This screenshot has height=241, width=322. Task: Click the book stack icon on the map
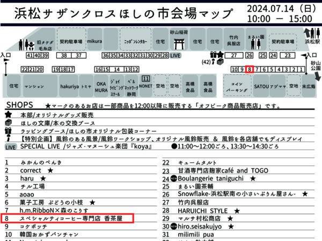click(x=220, y=62)
